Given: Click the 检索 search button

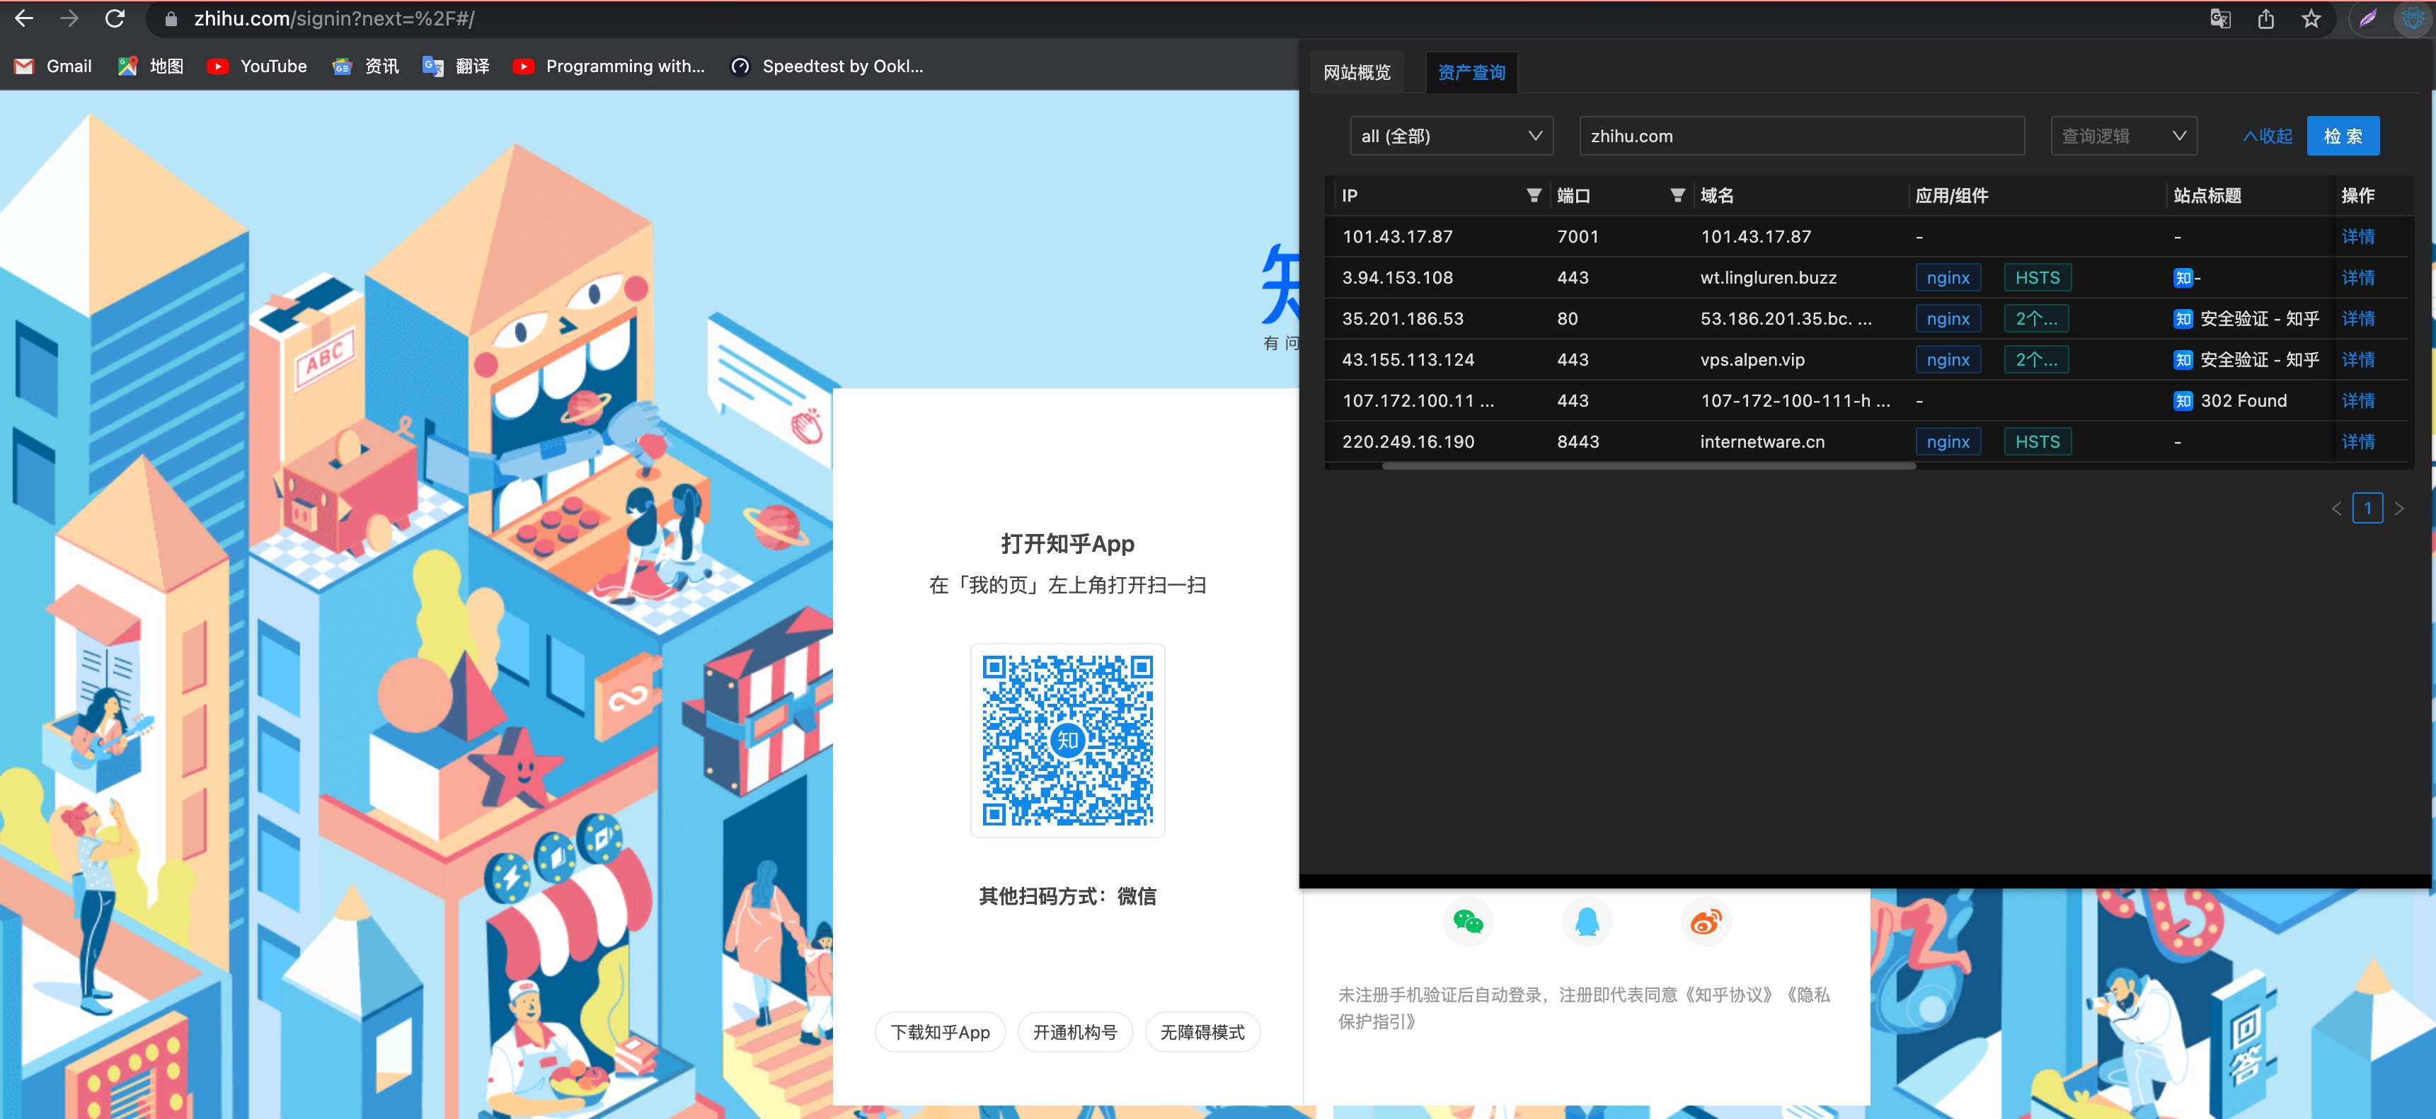Looking at the screenshot, I should tap(2343, 136).
